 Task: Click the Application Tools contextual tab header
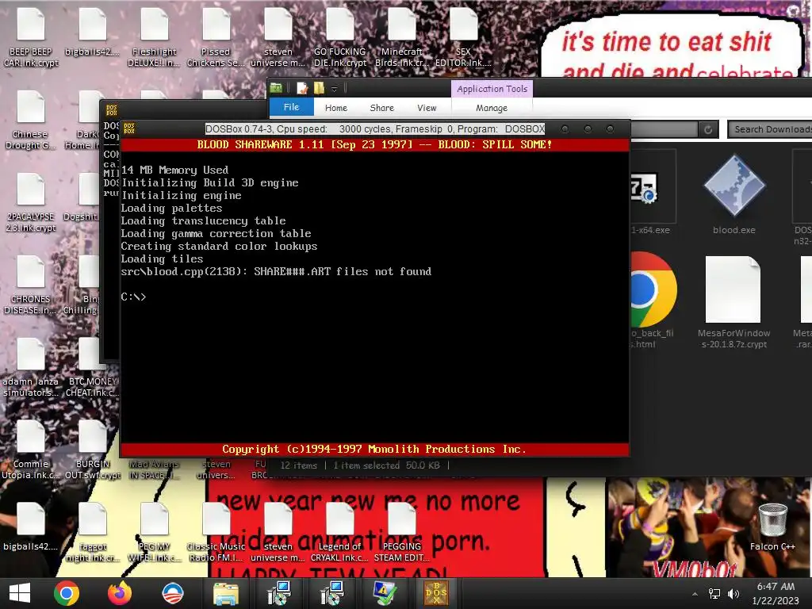click(x=492, y=89)
